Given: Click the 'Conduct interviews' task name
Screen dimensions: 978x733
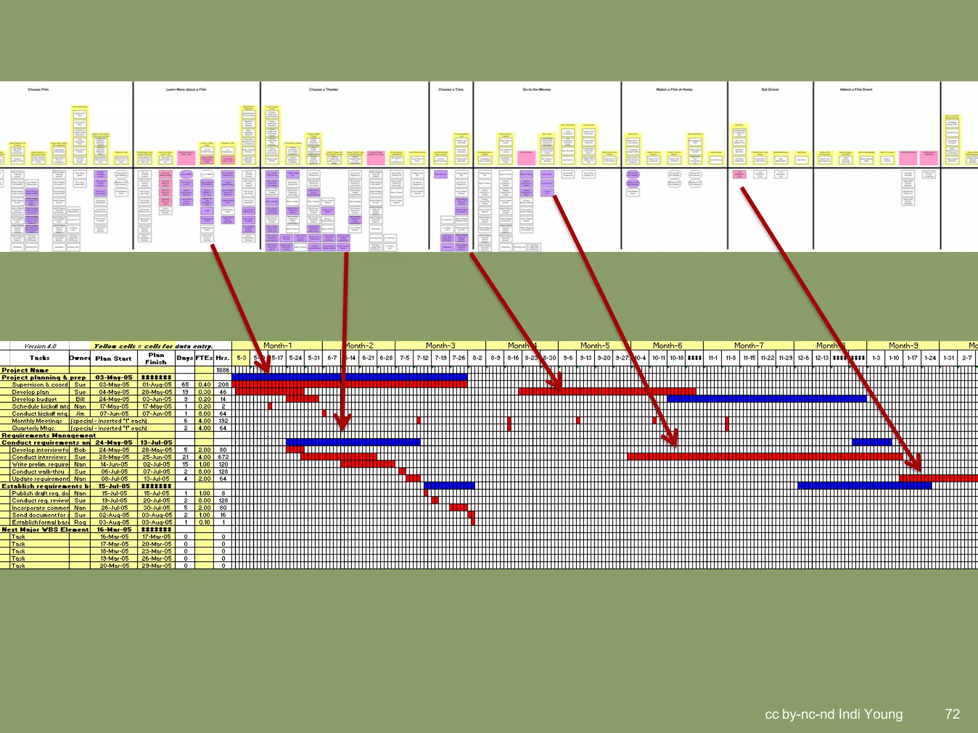Looking at the screenshot, I should 39,457.
